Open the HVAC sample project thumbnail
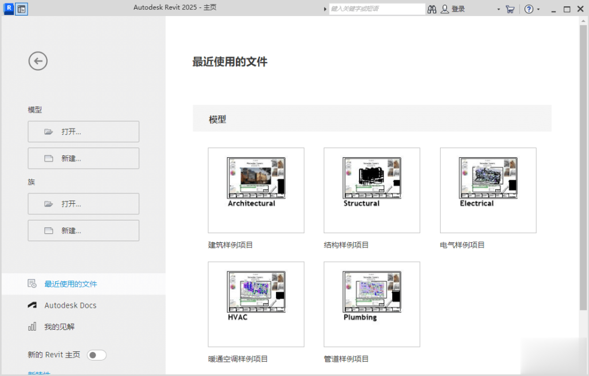Viewport: 589px width, 376px height. (256, 304)
